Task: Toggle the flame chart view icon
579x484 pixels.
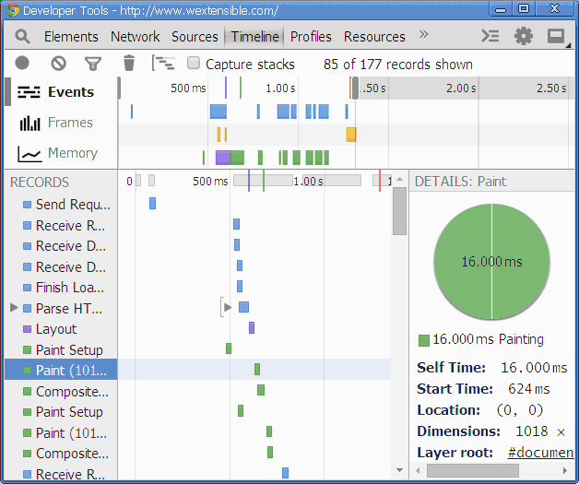Action: [x=163, y=64]
